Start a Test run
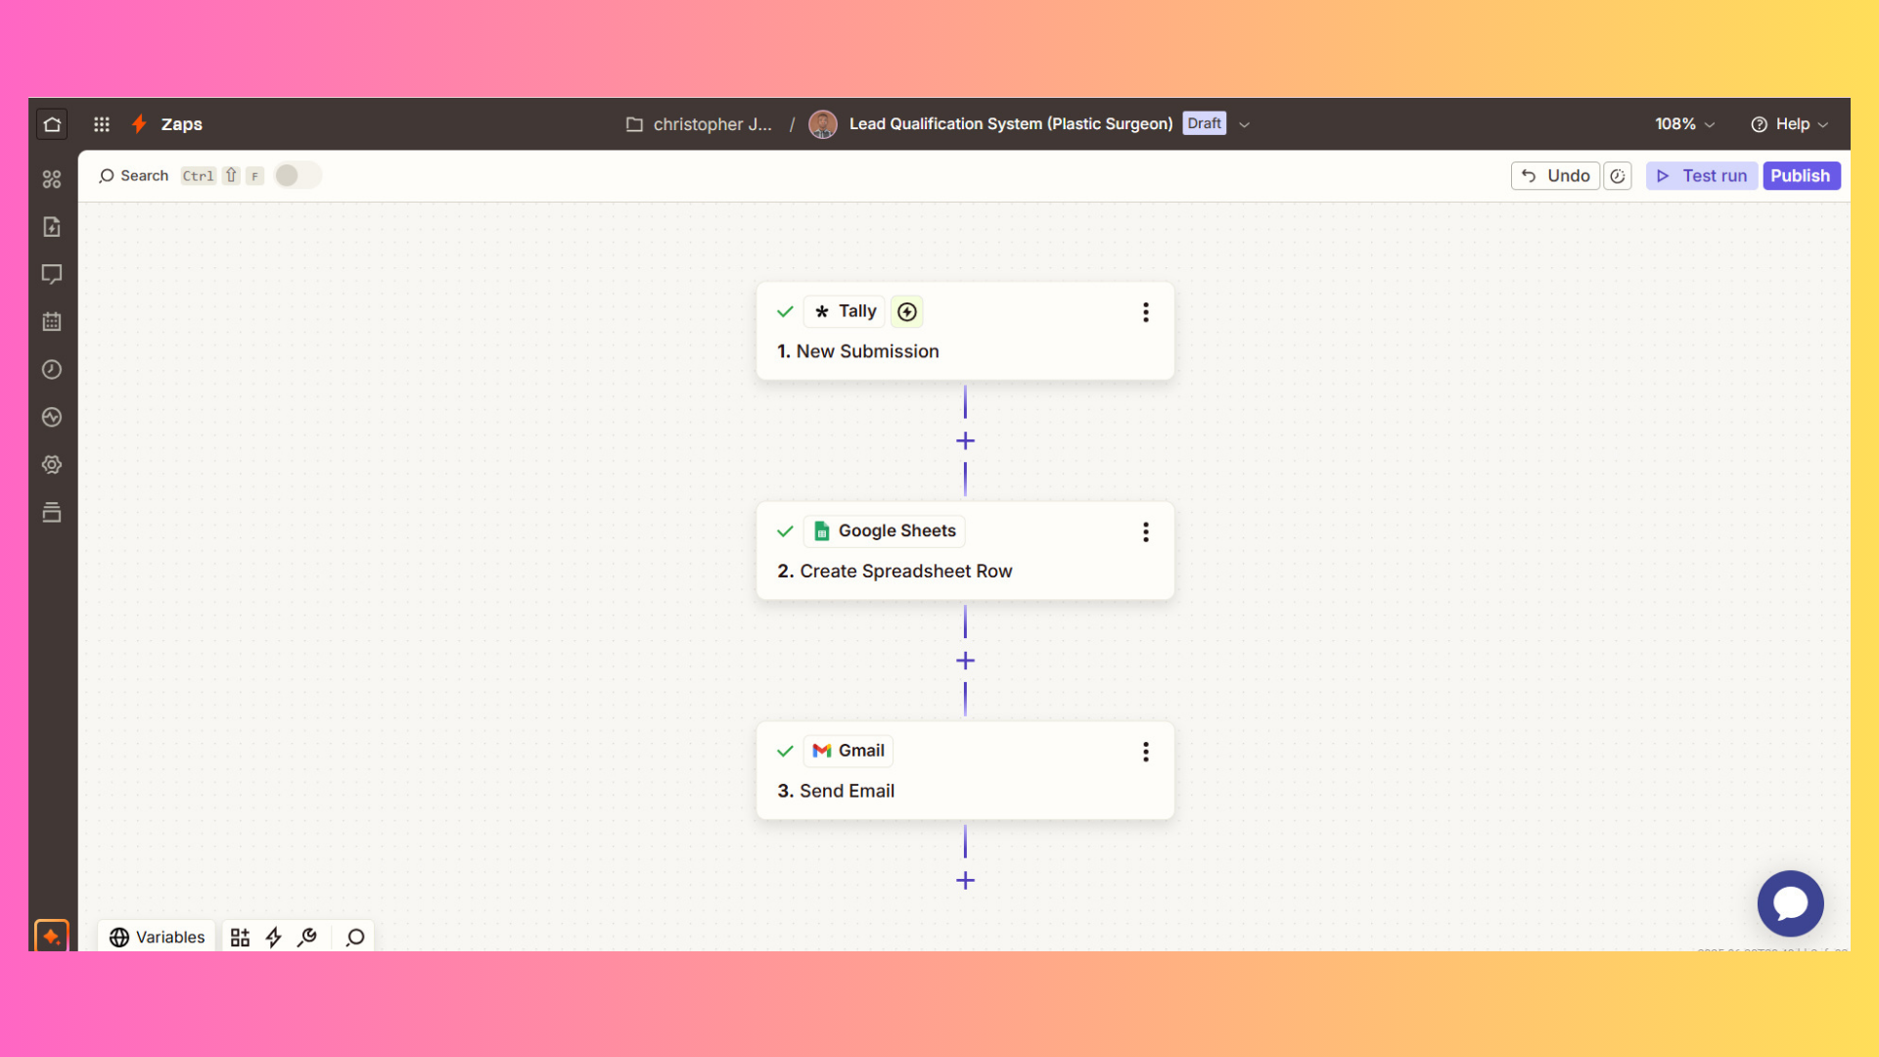1879x1057 pixels. click(1702, 176)
